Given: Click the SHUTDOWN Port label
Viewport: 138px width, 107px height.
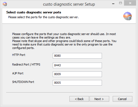Looking at the screenshot, I should 23,82.
